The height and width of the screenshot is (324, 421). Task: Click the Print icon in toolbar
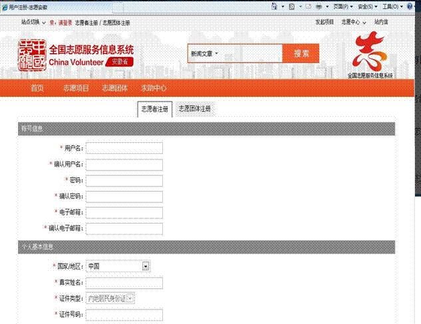[x=319, y=7]
